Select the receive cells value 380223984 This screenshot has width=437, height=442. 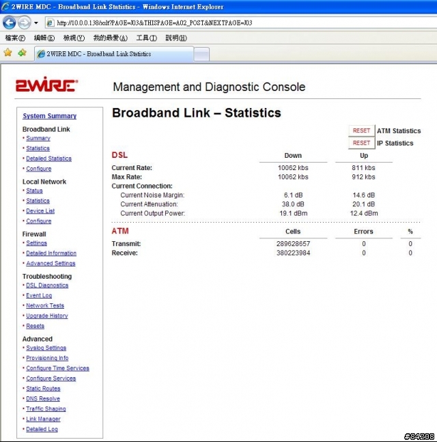[x=293, y=253]
